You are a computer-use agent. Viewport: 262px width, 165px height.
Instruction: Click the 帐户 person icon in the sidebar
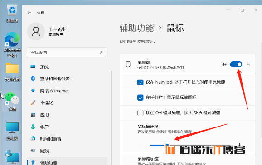[x=33, y=127]
